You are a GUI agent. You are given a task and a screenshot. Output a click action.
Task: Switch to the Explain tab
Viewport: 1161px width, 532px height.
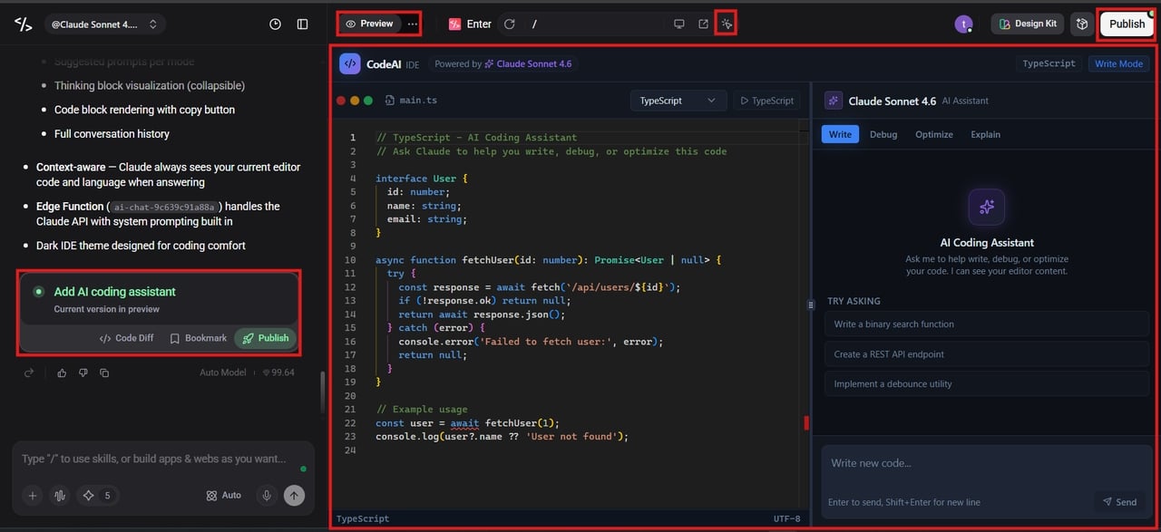[985, 134]
